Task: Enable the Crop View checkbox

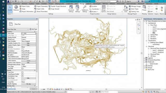Action: pyautogui.click(x=23, y=72)
